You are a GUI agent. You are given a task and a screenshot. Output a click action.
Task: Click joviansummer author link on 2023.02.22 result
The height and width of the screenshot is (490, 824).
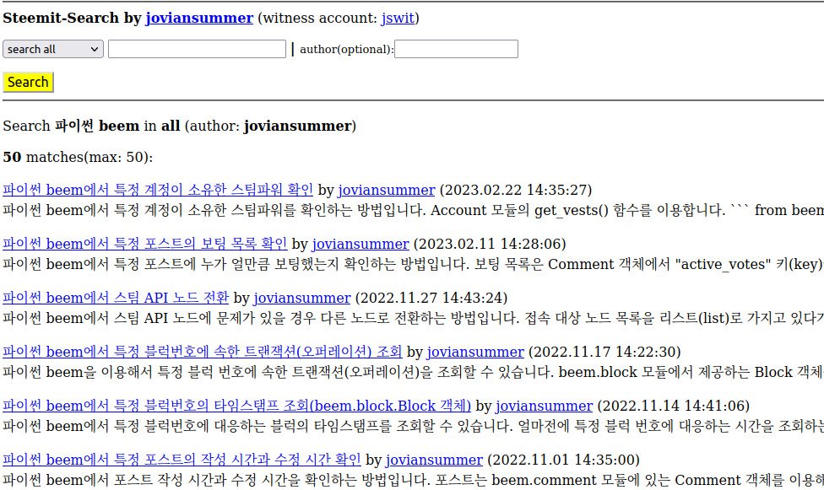point(387,190)
